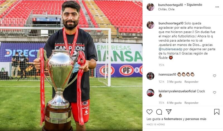Reply to luislarryvalenzuelaoficial with Responder
Image resolution: width=223 pixels, height=131 pixels.
click(x=191, y=103)
